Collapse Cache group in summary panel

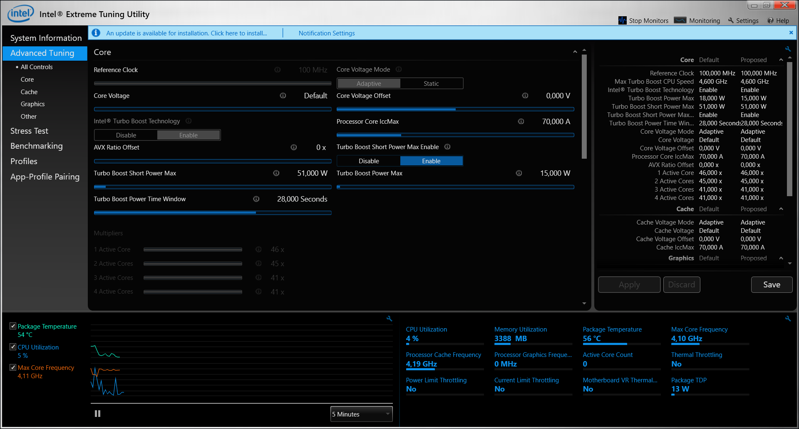781,209
